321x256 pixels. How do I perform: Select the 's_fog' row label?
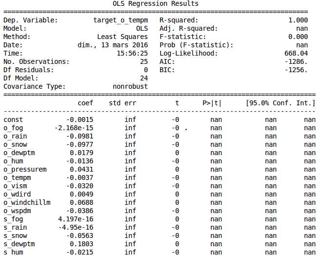point(13,219)
